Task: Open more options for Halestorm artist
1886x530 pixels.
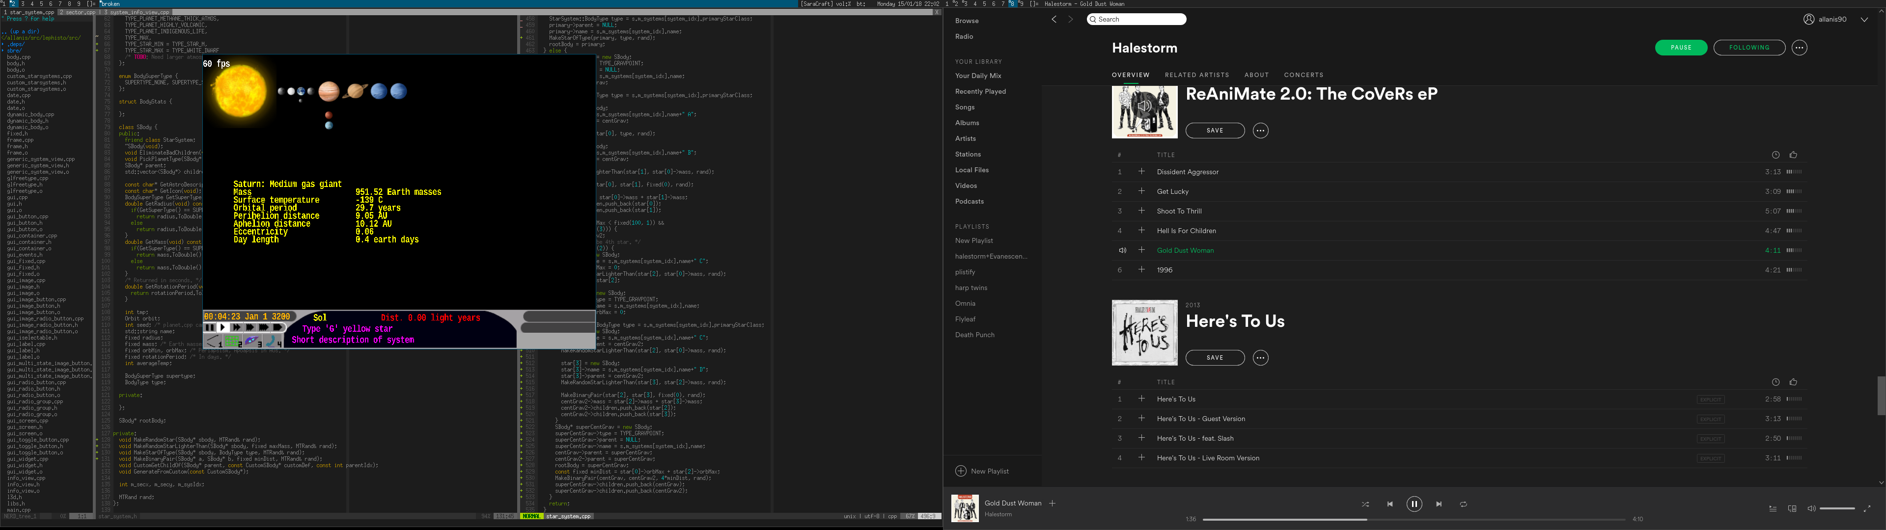Action: pos(1800,48)
